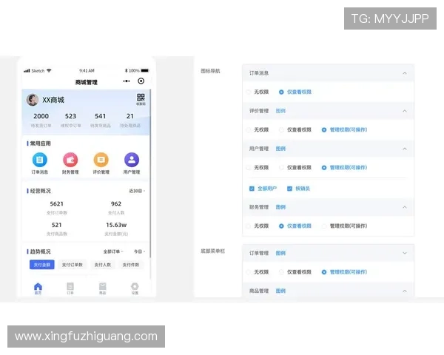The width and height of the screenshot is (444, 355).
Task: Tap the 523 refund orders count
Action: click(x=70, y=116)
